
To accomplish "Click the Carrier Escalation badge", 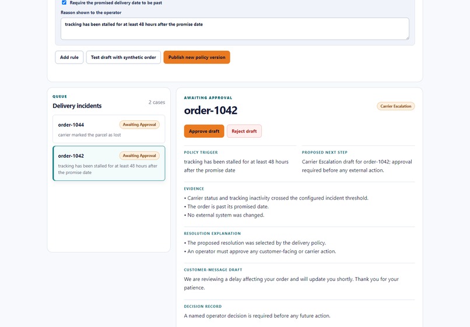I will (x=396, y=106).
